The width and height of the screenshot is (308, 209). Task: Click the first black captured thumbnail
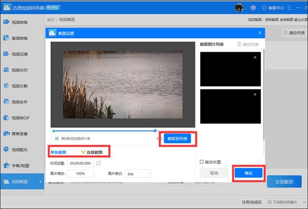(230, 69)
